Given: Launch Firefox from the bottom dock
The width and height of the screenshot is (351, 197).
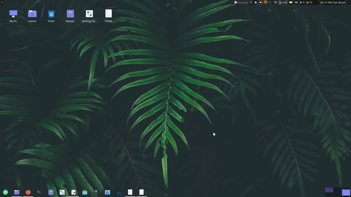Looking at the screenshot, I should 28,192.
